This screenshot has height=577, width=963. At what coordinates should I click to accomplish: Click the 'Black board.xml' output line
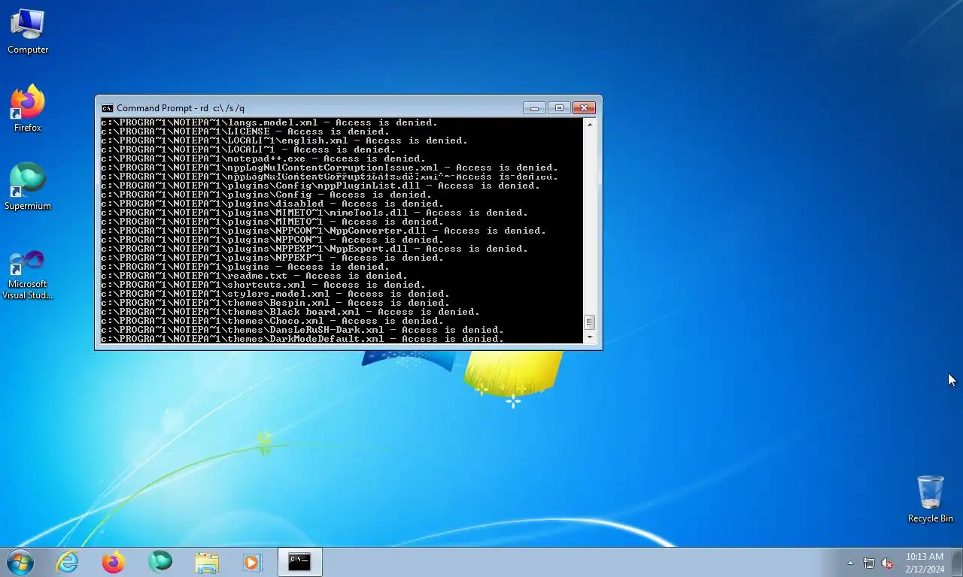tap(290, 312)
